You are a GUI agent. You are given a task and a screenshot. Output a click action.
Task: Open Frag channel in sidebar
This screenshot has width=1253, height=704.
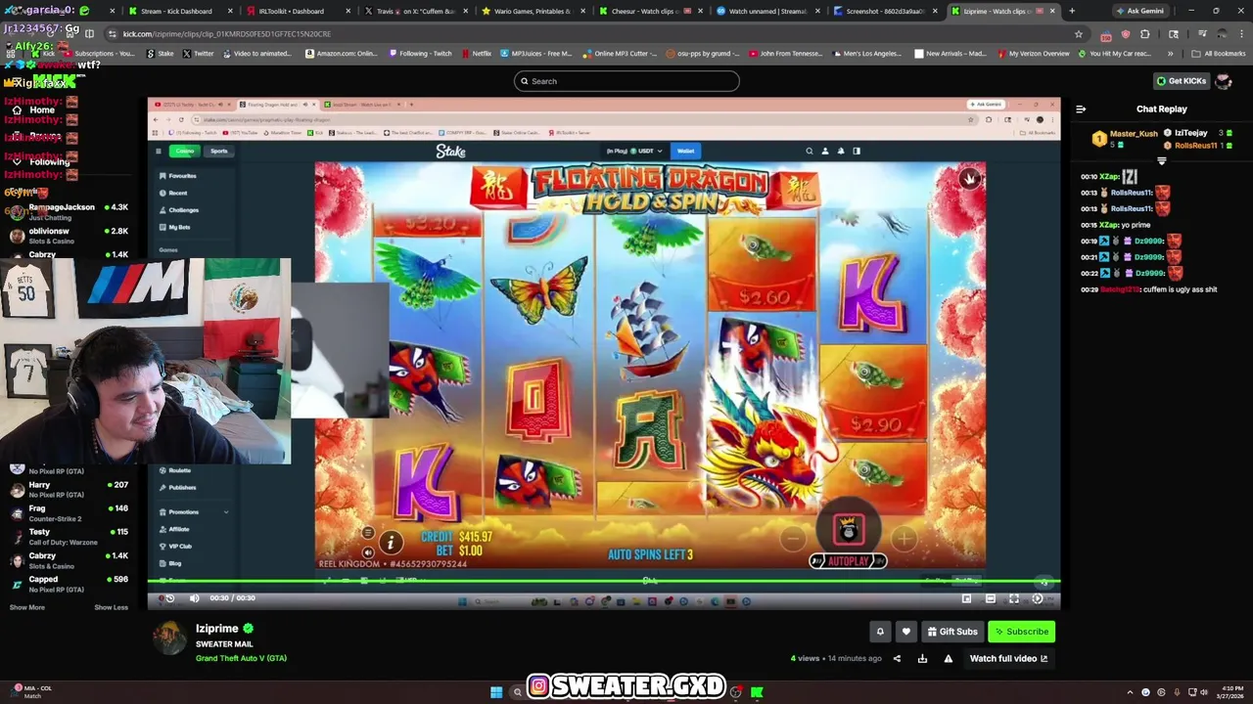[69, 512]
